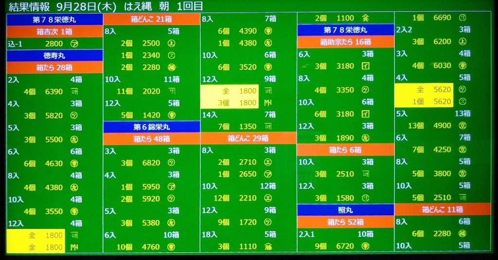Click the 箱助宗たら 16箱 category bar
Screen dimensions: 498x260
[345, 42]
